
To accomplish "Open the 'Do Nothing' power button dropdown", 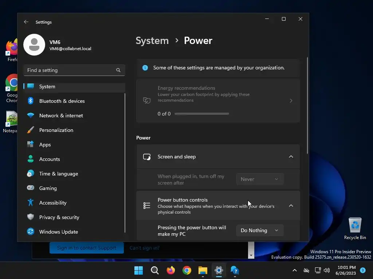I will (260, 230).
